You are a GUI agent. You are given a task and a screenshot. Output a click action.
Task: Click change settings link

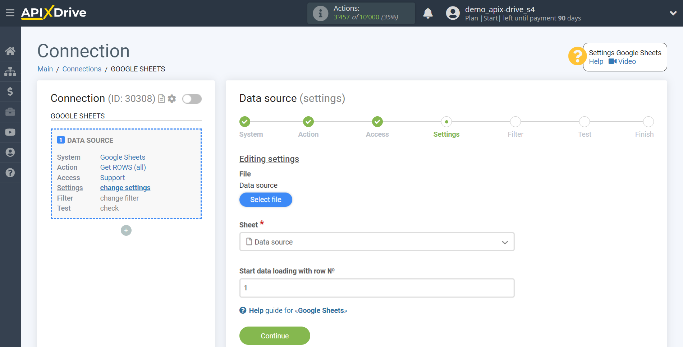tap(125, 188)
